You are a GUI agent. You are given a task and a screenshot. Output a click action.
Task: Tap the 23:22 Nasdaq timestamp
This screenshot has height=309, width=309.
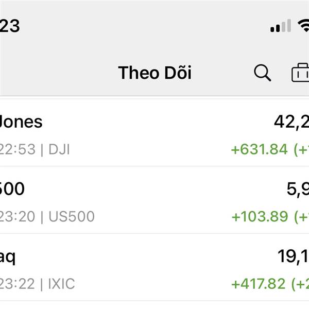pyautogui.click(x=18, y=284)
